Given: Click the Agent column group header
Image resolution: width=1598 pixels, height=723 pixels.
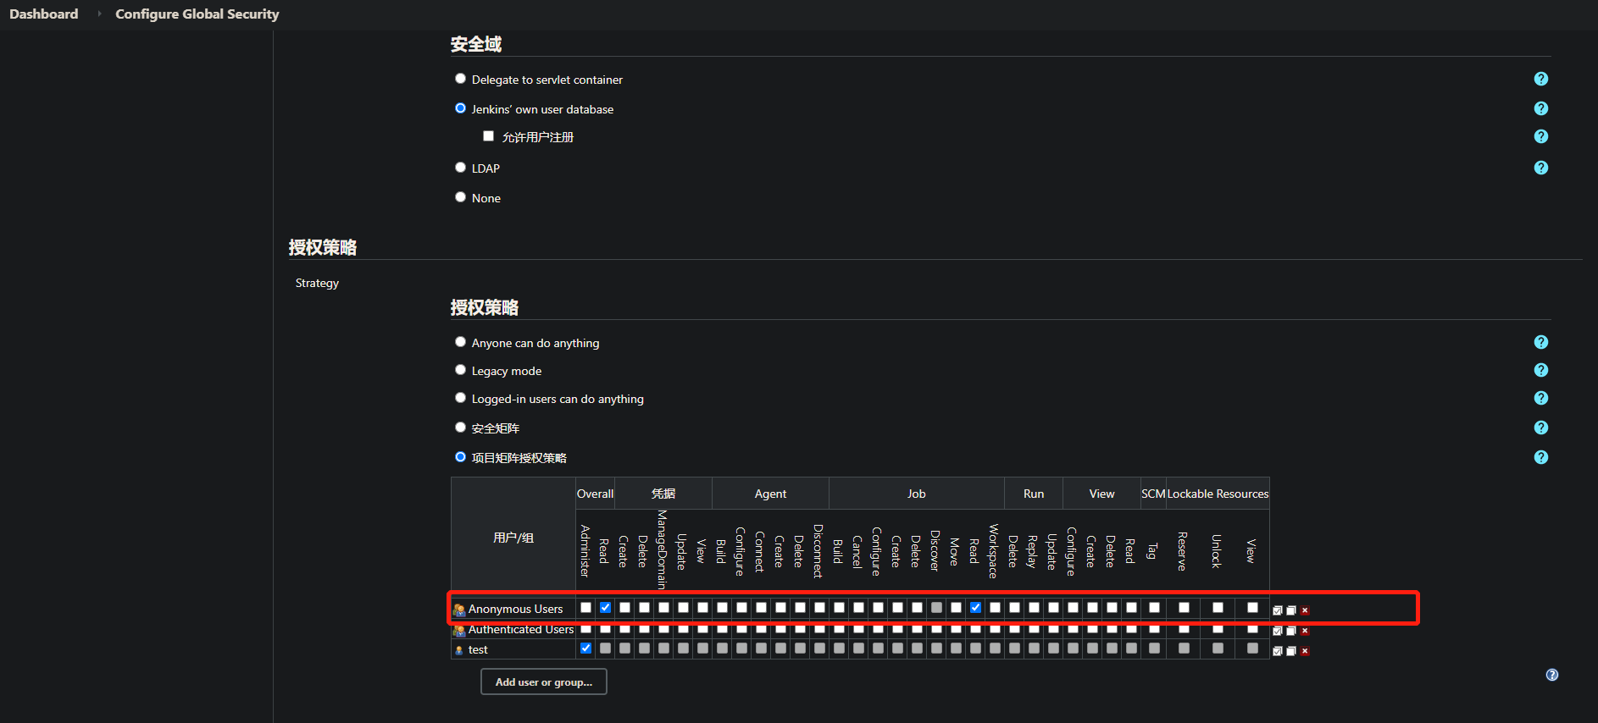Looking at the screenshot, I should [770, 494].
